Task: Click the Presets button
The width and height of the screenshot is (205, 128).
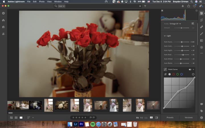Action: point(170,117)
